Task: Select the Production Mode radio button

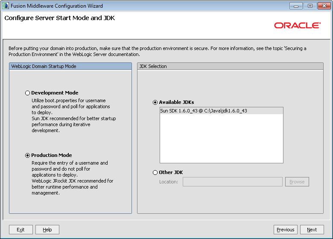Action: pyautogui.click(x=27, y=156)
